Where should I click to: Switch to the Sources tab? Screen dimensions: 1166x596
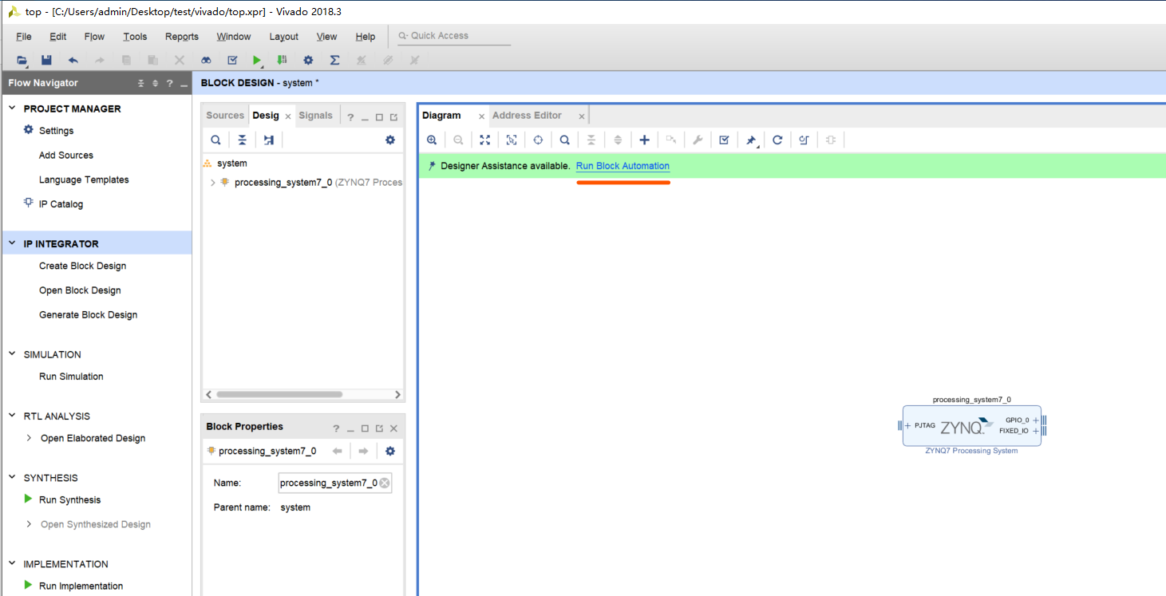point(225,116)
